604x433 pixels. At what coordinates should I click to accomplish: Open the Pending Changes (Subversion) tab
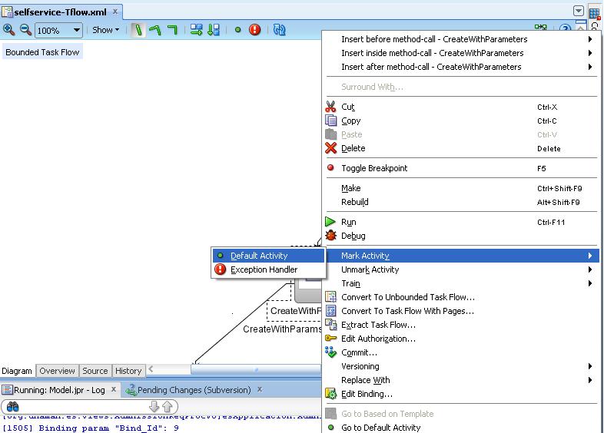[x=194, y=390]
